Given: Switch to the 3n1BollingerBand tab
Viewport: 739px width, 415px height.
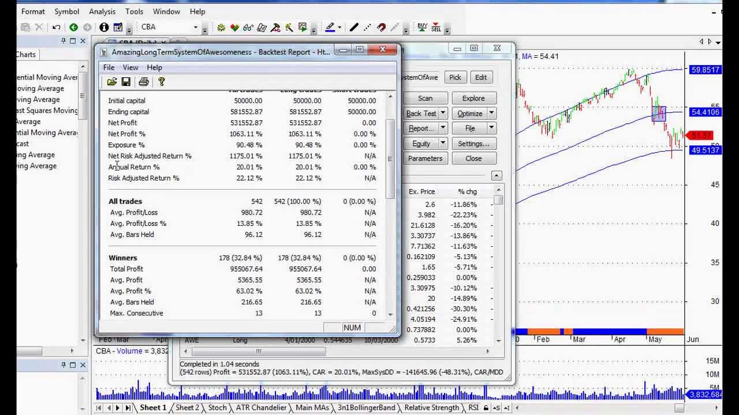Looking at the screenshot, I should point(367,408).
